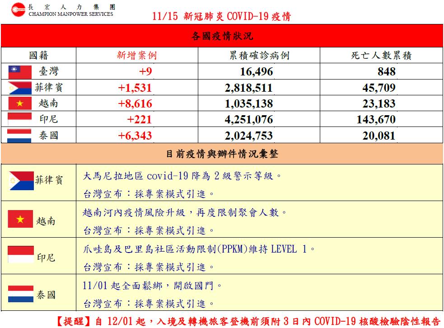Click the Thailand flag in the statistics table

click(x=19, y=136)
